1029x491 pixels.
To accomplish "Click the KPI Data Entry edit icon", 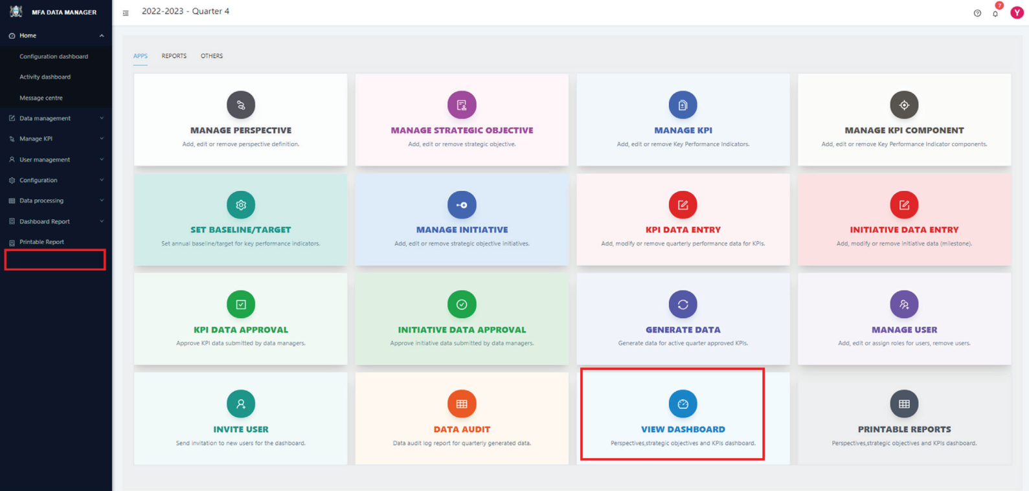I will tap(683, 205).
